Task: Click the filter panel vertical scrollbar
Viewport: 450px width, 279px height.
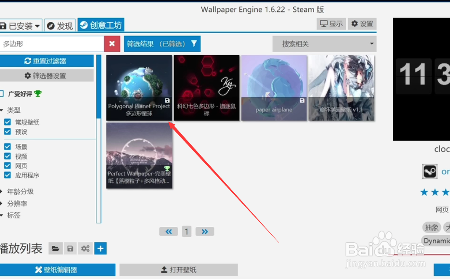Action: point(98,139)
